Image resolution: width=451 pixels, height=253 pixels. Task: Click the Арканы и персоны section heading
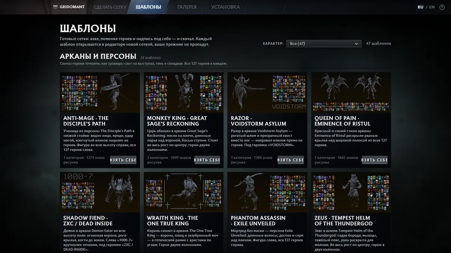[98, 56]
